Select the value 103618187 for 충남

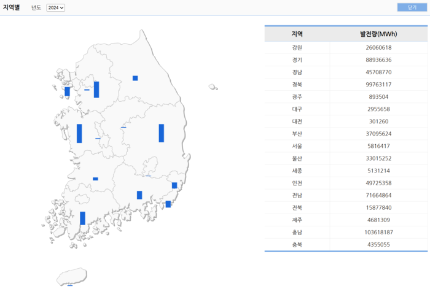pos(378,233)
